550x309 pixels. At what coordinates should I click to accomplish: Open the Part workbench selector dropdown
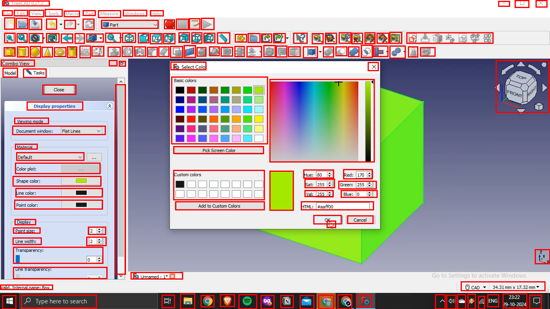[129, 25]
